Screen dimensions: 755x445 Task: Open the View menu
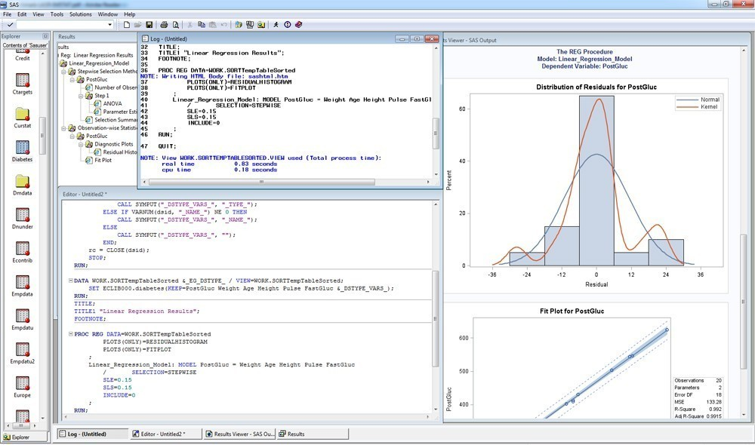[38, 14]
